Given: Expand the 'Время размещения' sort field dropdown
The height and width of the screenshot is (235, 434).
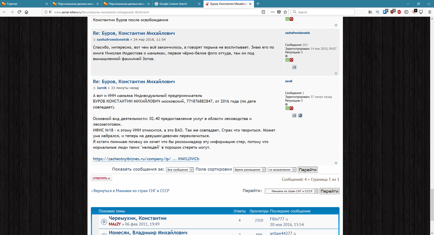Looking at the screenshot, I should point(250,170).
